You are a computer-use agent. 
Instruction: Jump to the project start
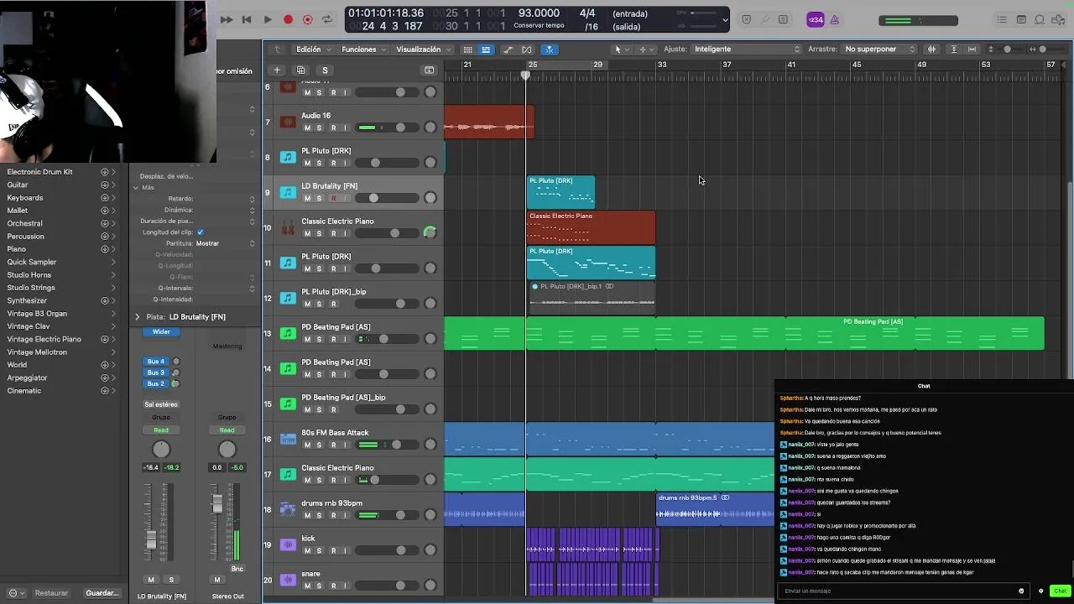point(247,19)
